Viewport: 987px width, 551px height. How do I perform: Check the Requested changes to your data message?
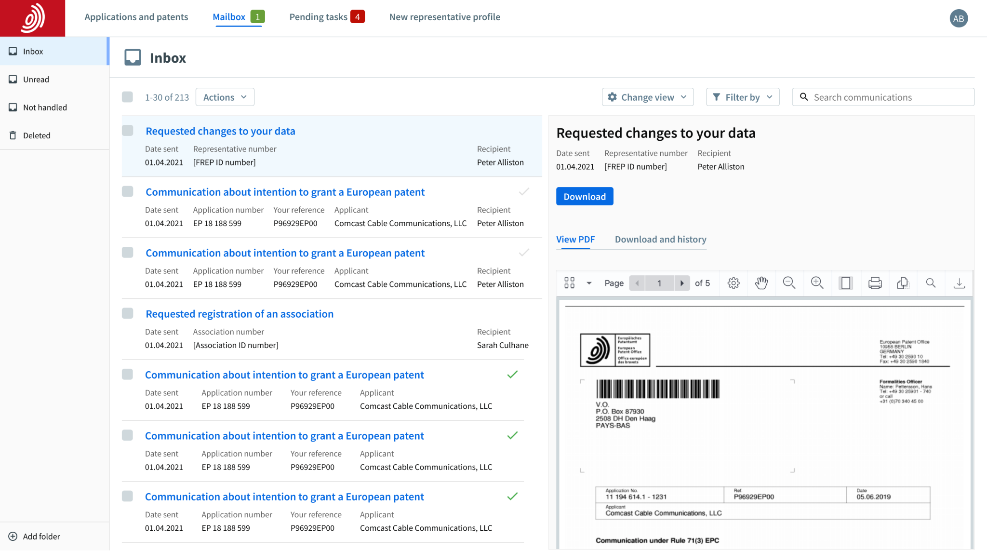(127, 131)
